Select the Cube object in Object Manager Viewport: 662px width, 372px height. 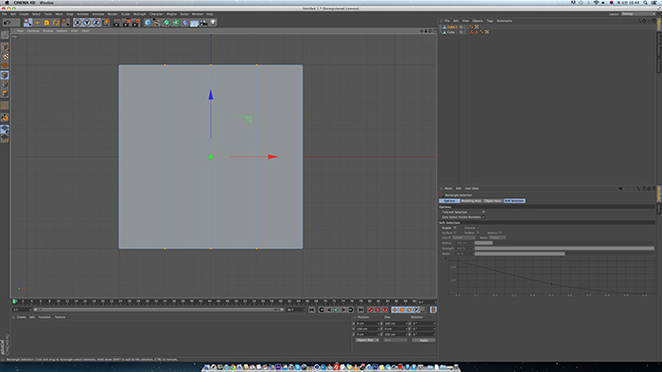click(451, 32)
